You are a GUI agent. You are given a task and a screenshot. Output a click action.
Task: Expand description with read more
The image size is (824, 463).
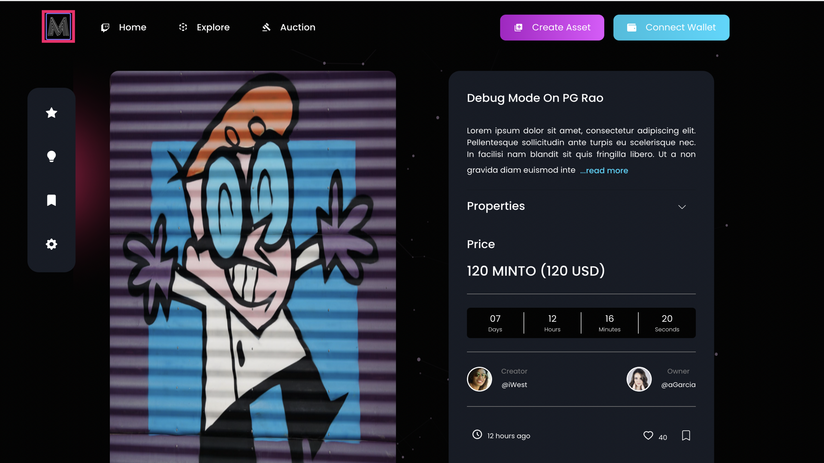(x=604, y=170)
